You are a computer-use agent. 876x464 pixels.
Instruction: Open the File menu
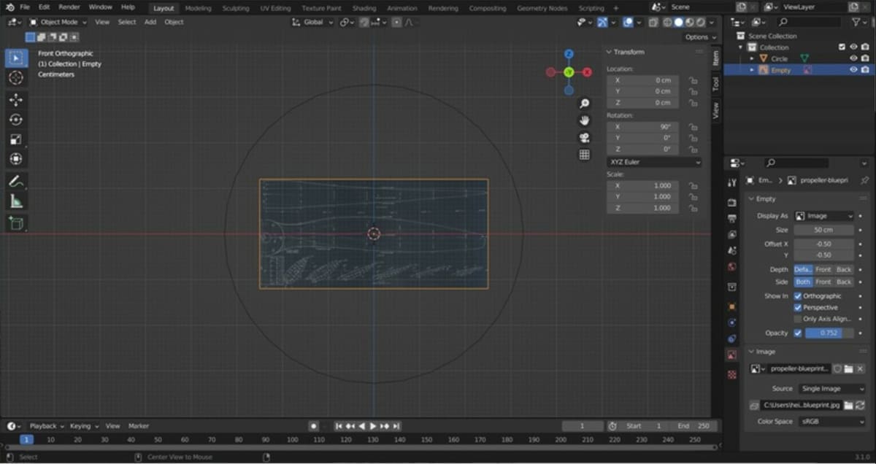[x=25, y=7]
